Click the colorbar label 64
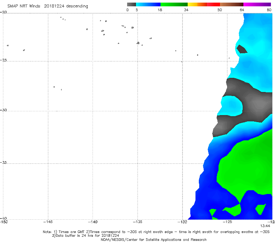The image size is (275, 242). [x=242, y=10]
